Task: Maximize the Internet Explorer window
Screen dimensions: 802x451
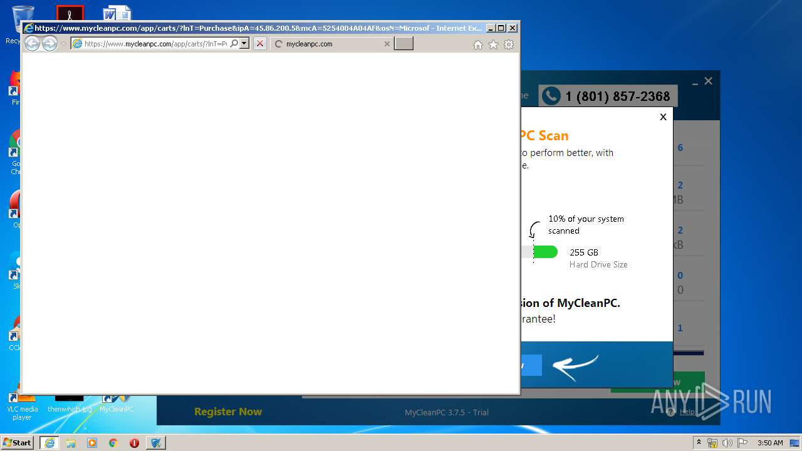Action: pyautogui.click(x=501, y=28)
